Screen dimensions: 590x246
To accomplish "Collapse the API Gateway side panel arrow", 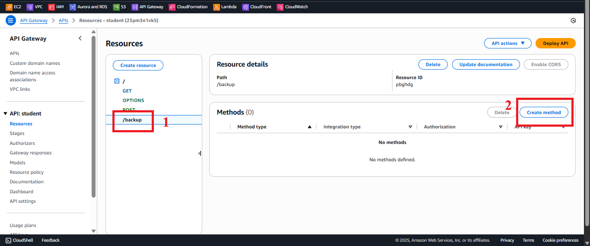I will [80, 38].
